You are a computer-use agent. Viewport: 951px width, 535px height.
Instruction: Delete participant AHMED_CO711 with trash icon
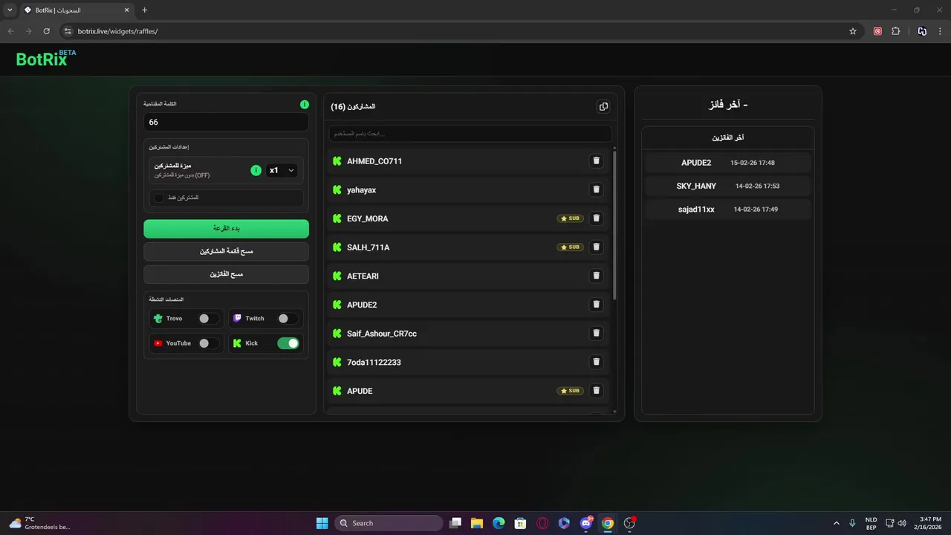596,161
